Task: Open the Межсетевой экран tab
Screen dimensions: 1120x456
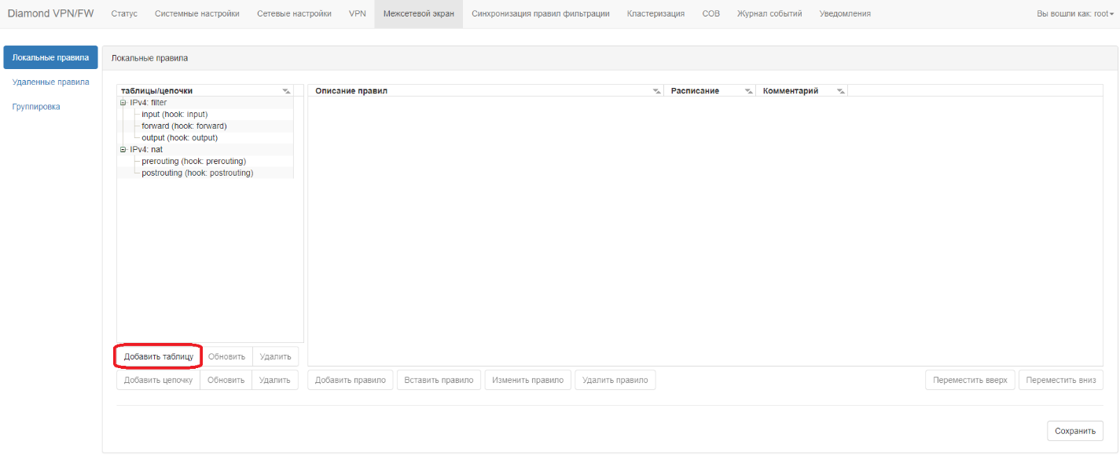Action: click(x=418, y=14)
